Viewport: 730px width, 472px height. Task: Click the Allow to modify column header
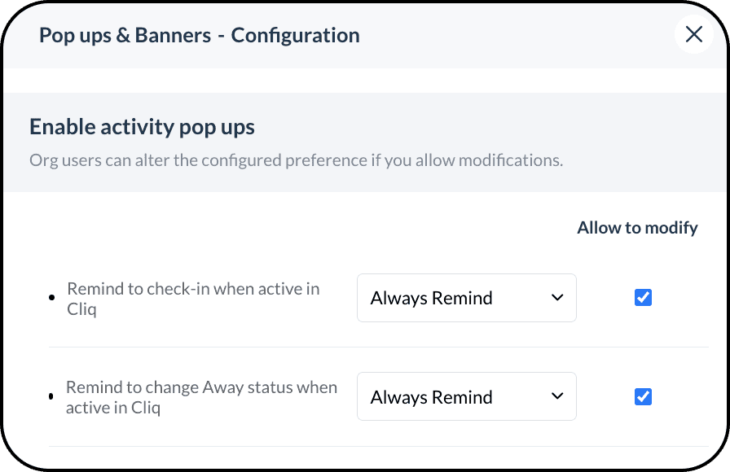[637, 228]
